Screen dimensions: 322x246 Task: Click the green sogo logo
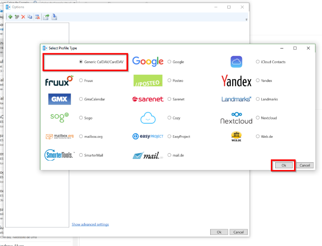(60, 117)
